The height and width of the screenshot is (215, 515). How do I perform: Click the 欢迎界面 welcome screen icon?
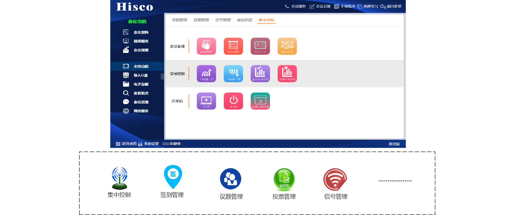(x=206, y=46)
